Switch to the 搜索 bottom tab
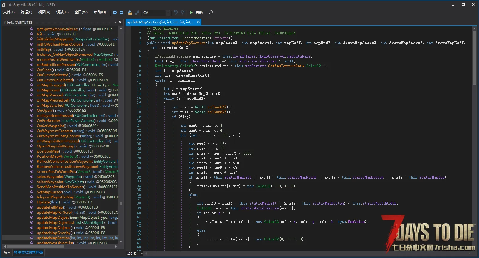Screen dimensions: 479x258 [7, 252]
